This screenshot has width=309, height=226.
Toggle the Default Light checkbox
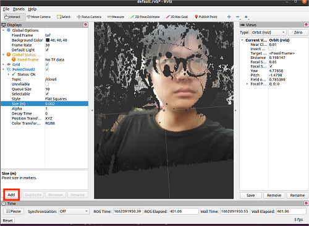click(x=47, y=50)
